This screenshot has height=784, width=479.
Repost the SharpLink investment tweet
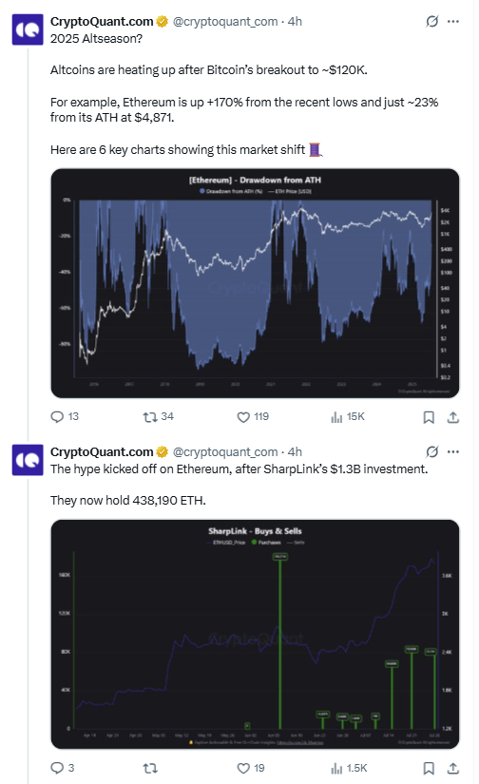pos(150,768)
